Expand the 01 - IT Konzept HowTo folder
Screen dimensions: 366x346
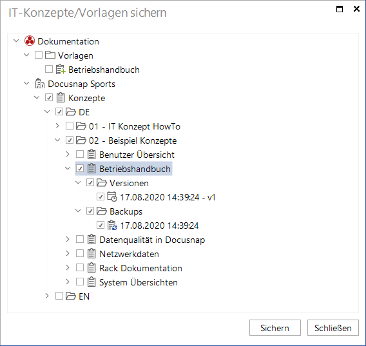57,126
